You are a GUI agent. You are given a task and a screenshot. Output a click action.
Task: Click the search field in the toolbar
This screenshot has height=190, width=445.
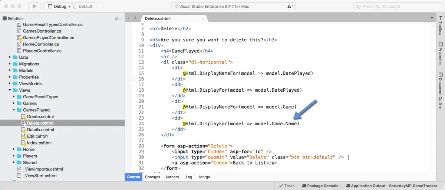pyautogui.click(x=397, y=6)
